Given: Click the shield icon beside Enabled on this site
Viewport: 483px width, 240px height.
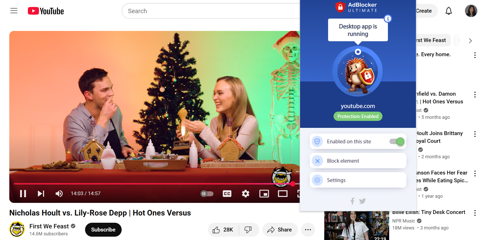Looking at the screenshot, I should (317, 141).
